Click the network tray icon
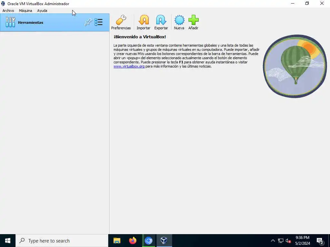 pyautogui.click(x=281, y=241)
